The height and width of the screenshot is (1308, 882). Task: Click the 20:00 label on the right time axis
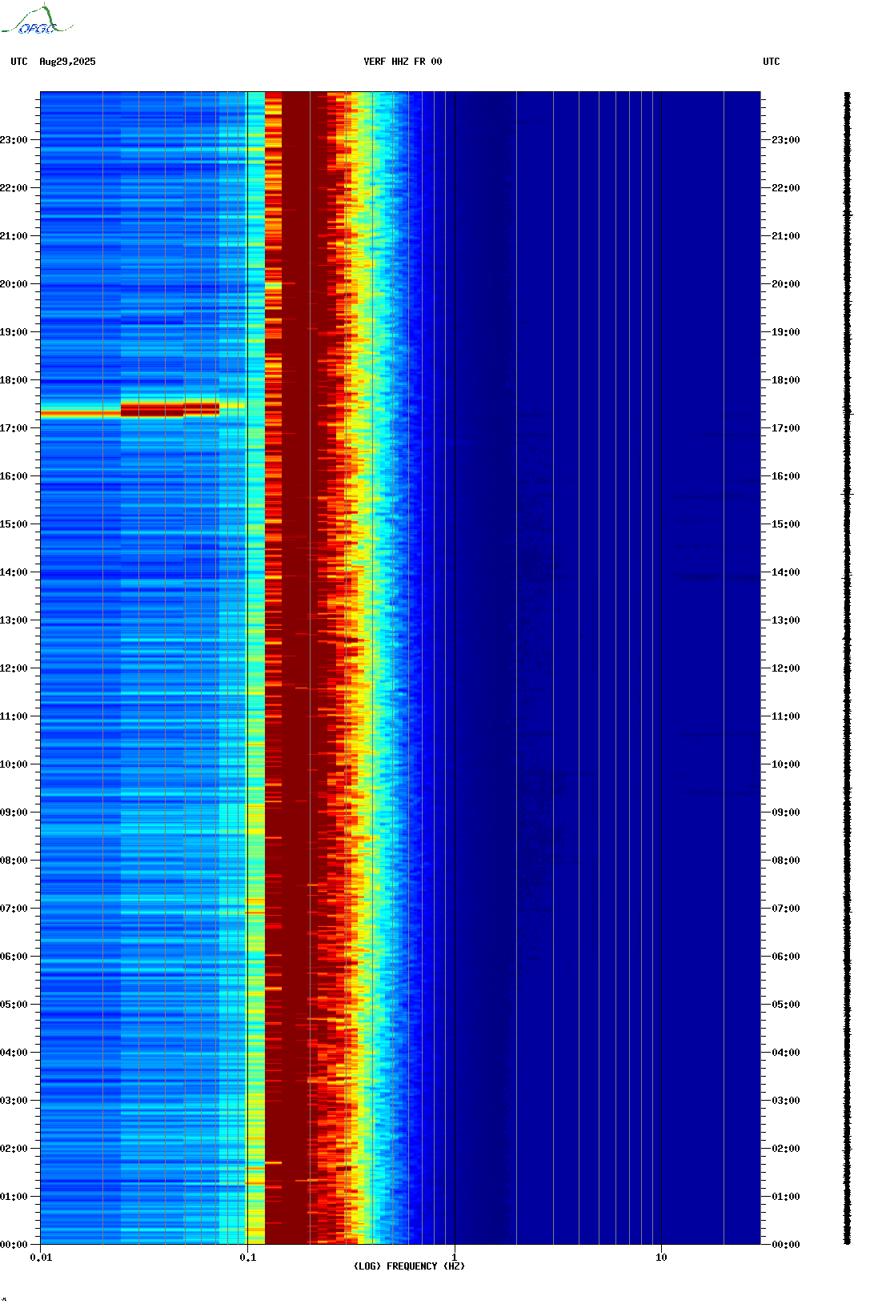pyautogui.click(x=786, y=284)
